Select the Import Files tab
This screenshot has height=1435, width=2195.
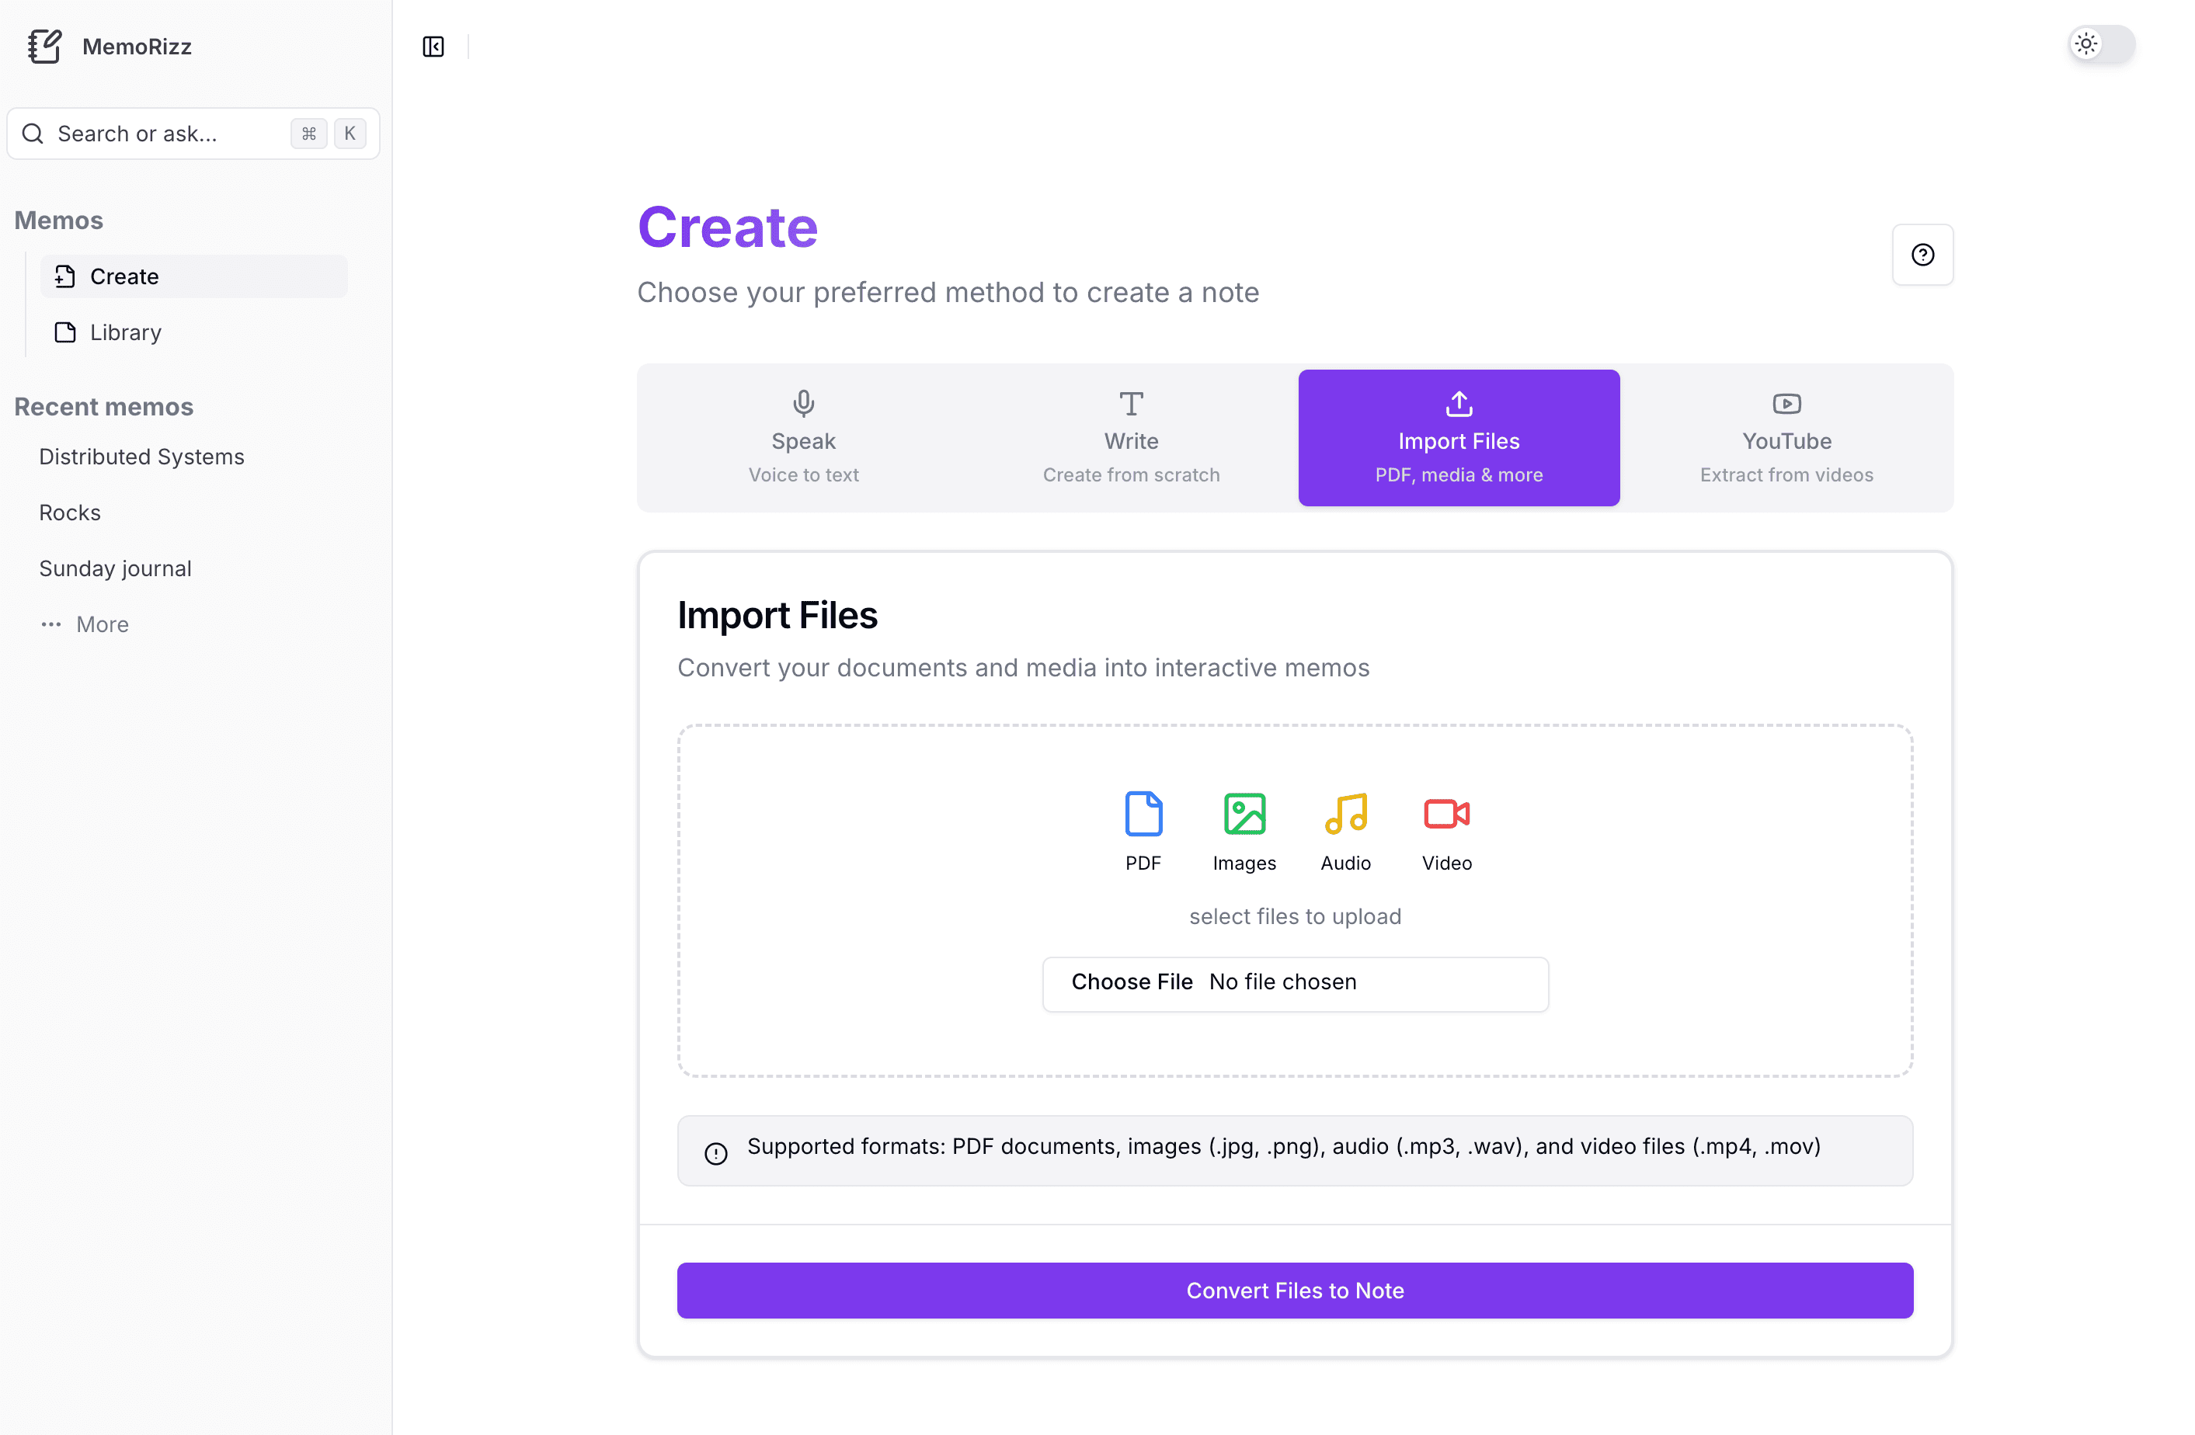point(1458,437)
